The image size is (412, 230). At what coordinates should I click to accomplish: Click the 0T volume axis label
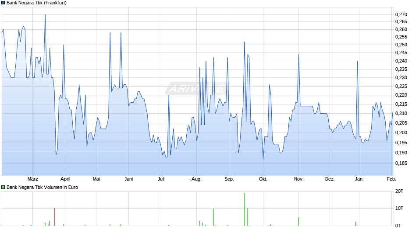point(398,226)
